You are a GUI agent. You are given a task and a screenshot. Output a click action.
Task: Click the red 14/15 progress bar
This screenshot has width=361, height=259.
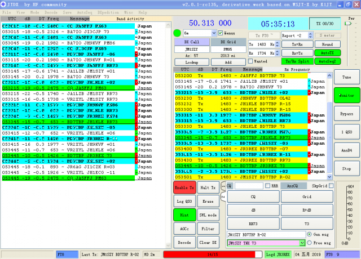[x=213, y=254]
